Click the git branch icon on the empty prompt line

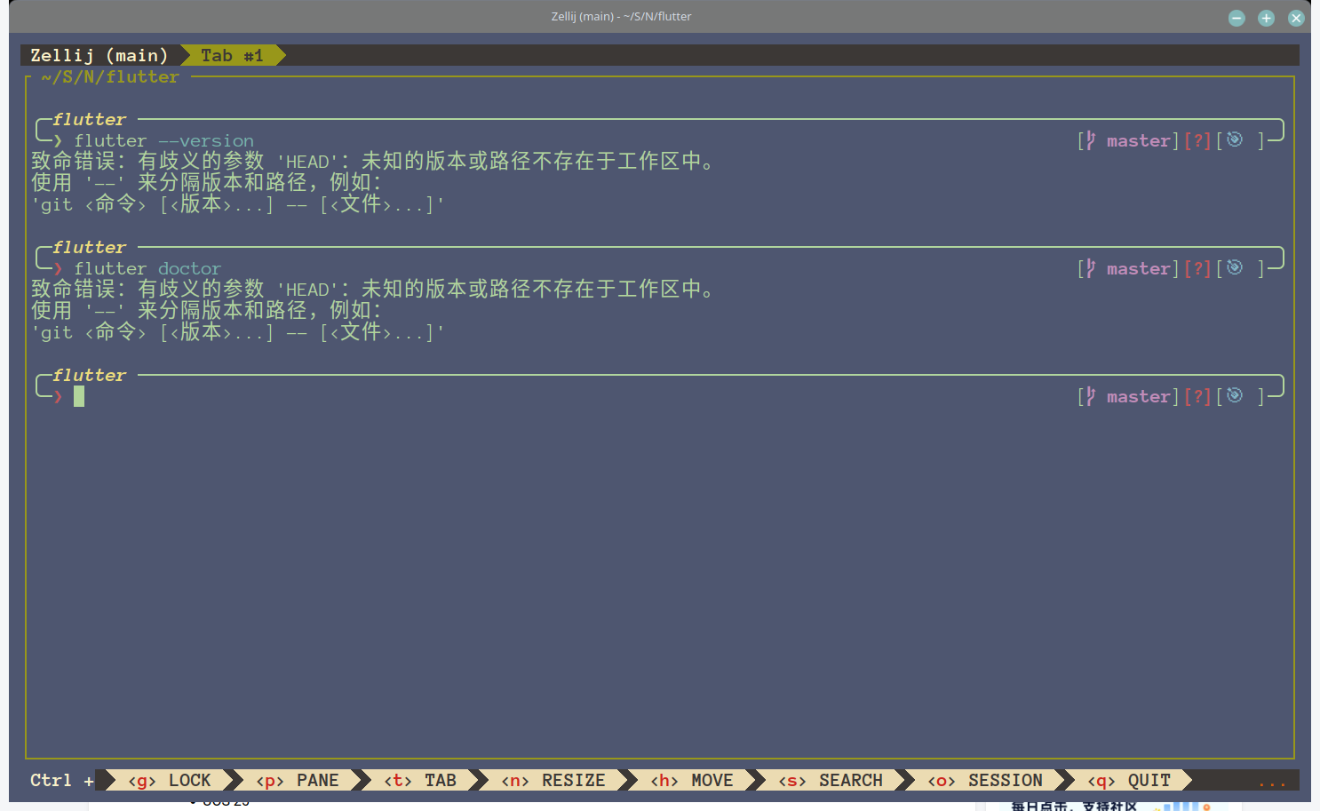coord(1090,396)
